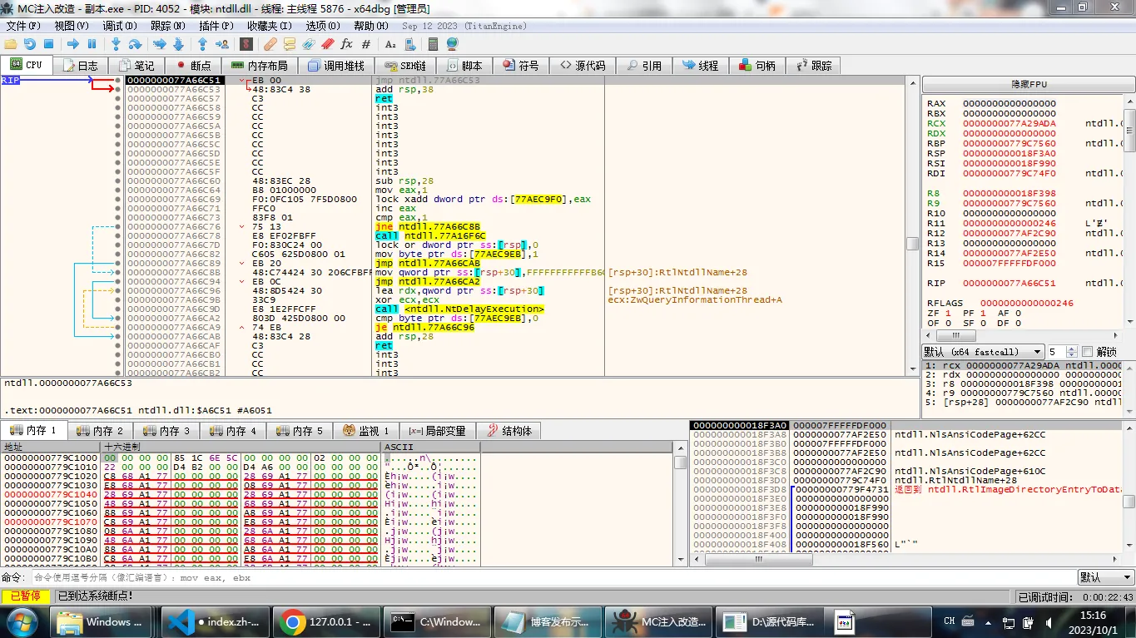The image size is (1136, 638).
Task: Click the Open file folder icon
Action: click(11, 44)
